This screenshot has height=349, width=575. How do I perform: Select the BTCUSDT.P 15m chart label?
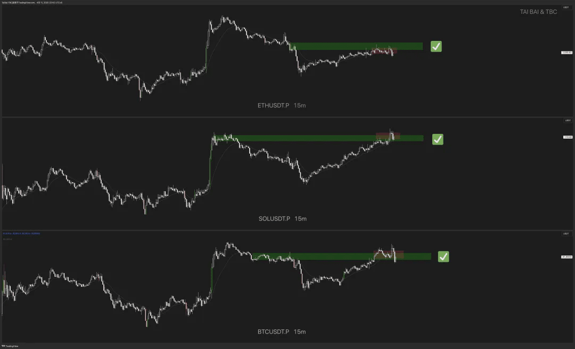281,332
